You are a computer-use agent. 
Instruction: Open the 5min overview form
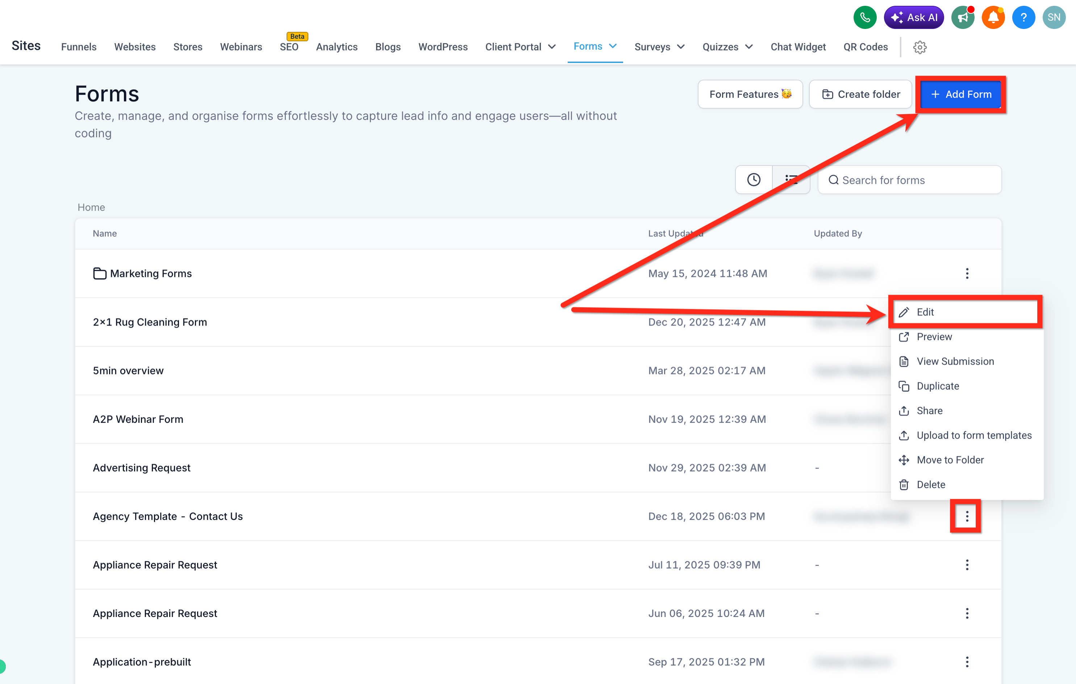(128, 370)
